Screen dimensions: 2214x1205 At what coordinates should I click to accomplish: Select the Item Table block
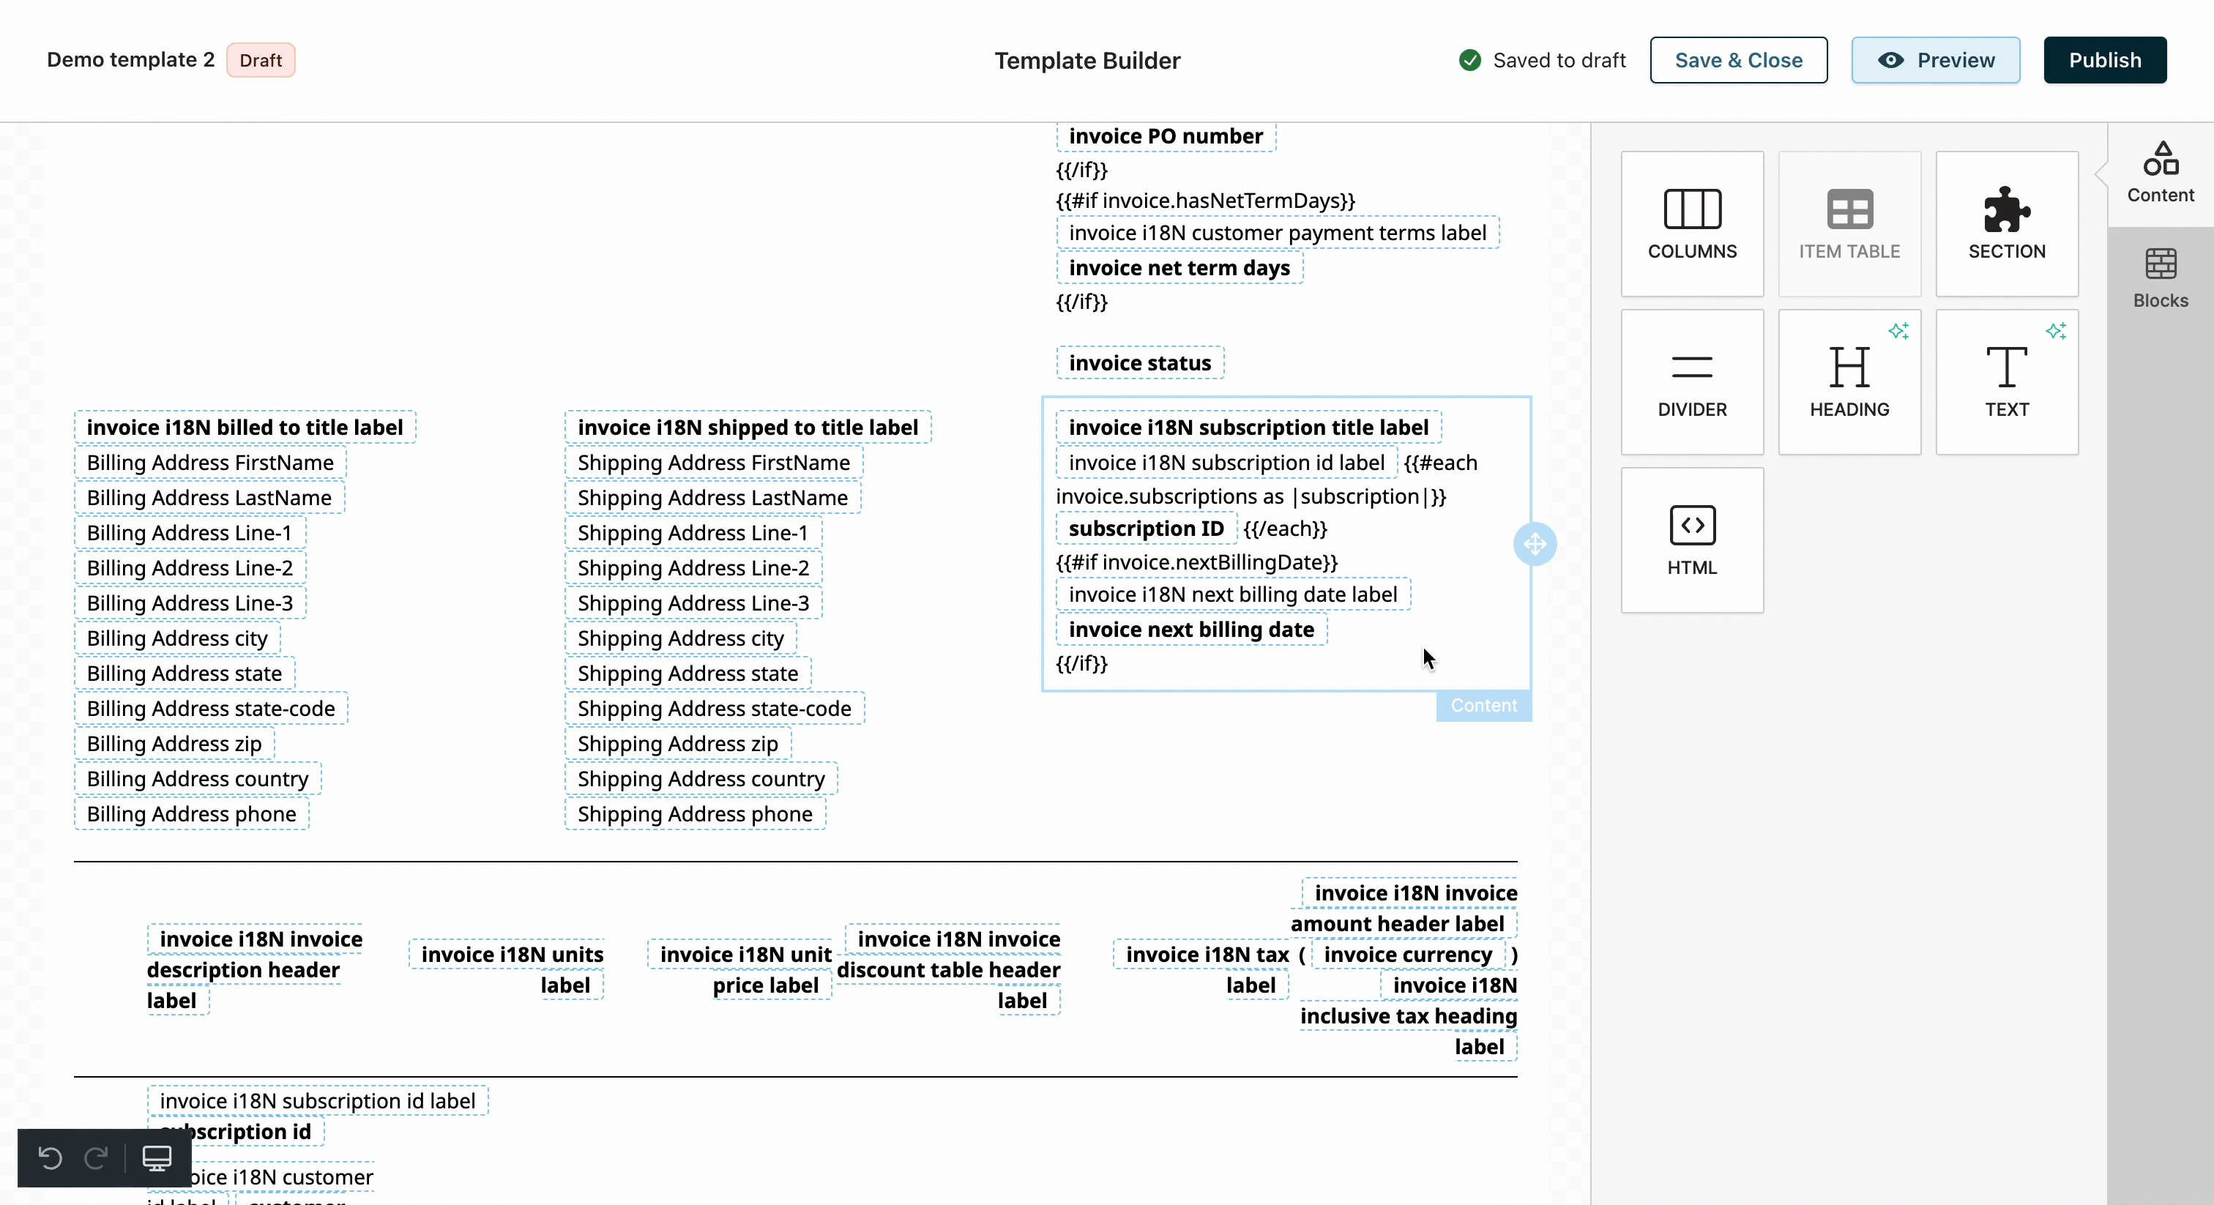[x=1849, y=223]
